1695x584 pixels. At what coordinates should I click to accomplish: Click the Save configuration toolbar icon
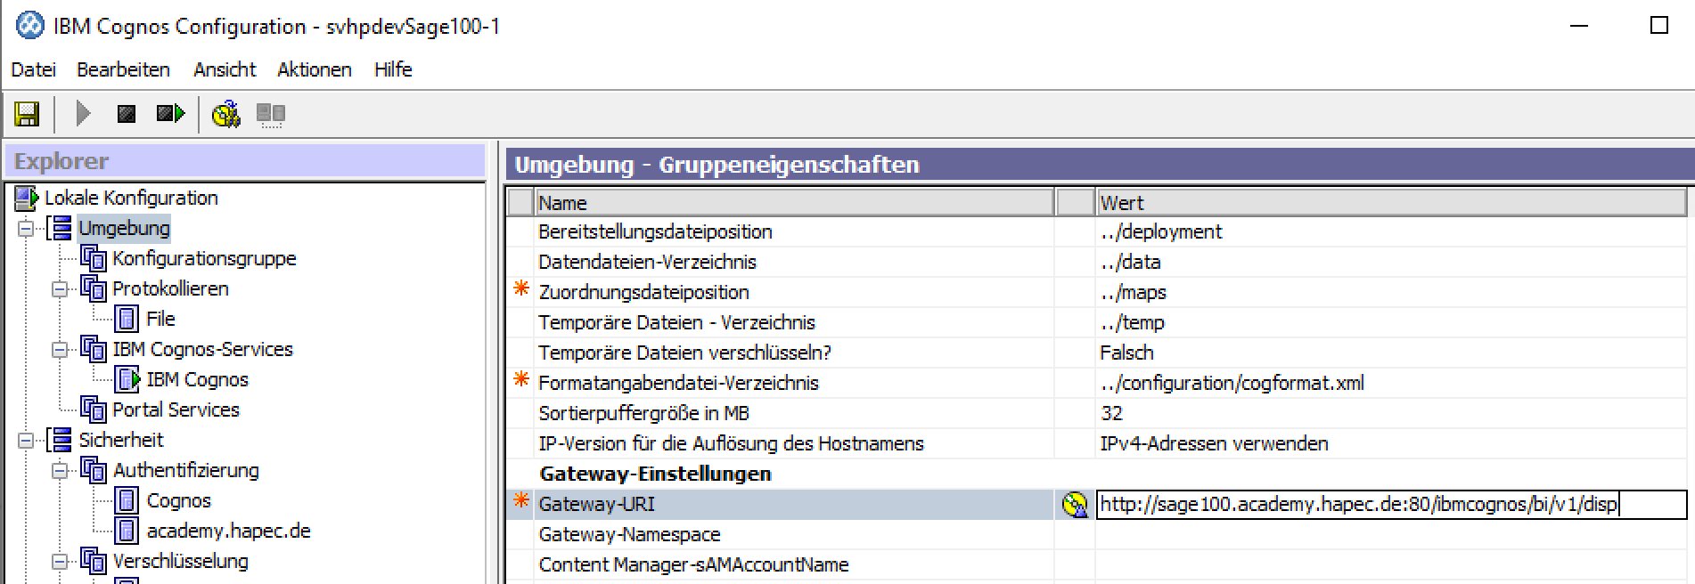27,114
